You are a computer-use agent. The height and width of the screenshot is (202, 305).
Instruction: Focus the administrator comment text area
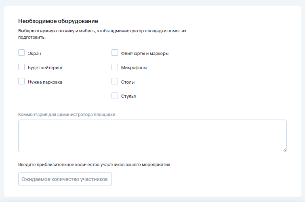coord(152,136)
